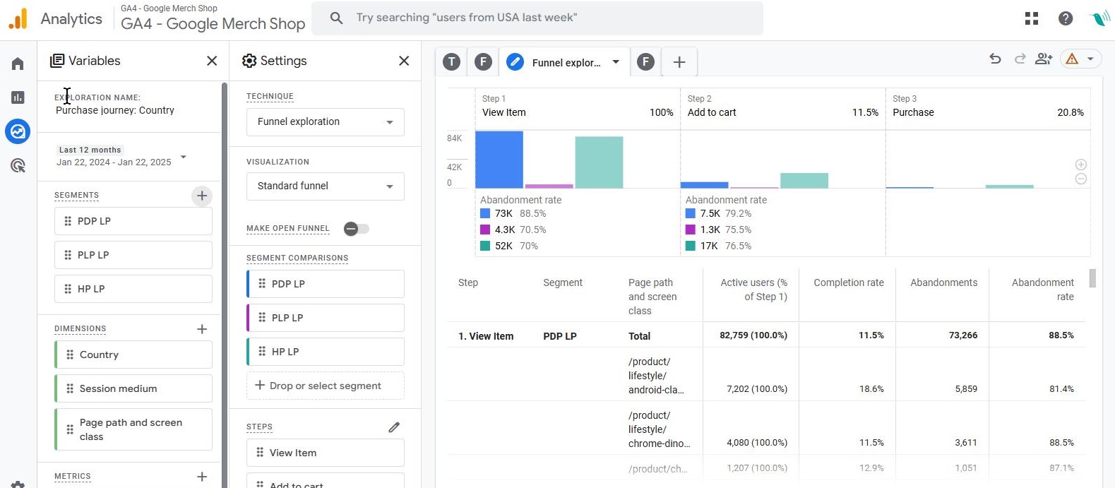Switch to the F tab before Funnel exploration
Viewport: 1115px width, 488px height.
click(483, 62)
